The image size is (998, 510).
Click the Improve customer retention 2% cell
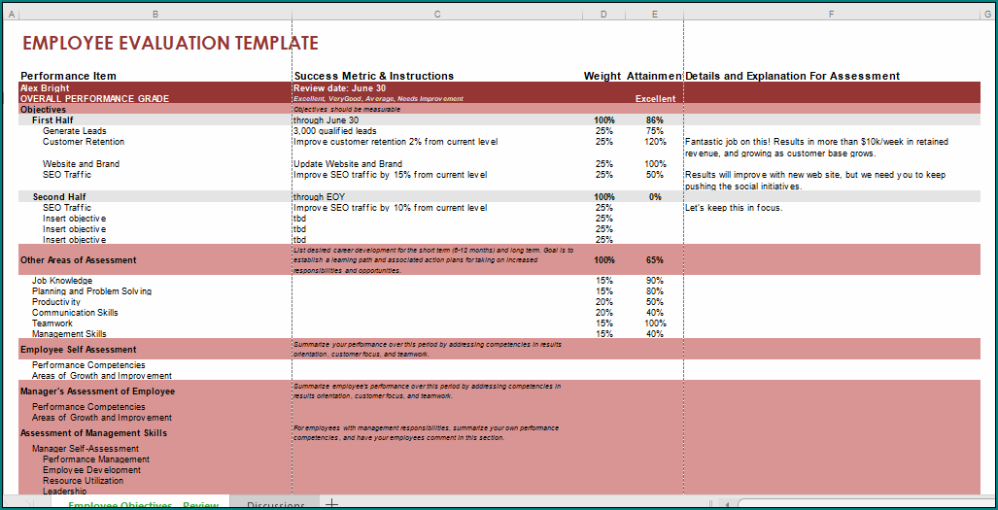point(396,142)
